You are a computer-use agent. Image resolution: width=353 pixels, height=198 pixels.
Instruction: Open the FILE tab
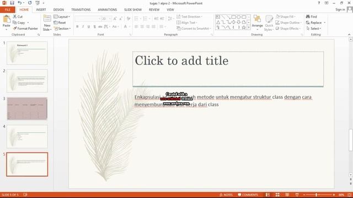pos(7,10)
